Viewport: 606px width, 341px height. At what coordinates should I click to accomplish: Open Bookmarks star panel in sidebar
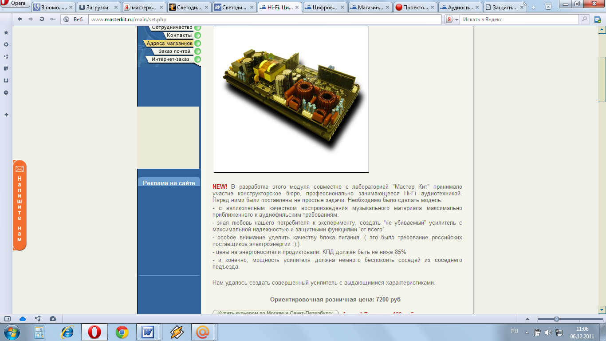pyautogui.click(x=6, y=32)
